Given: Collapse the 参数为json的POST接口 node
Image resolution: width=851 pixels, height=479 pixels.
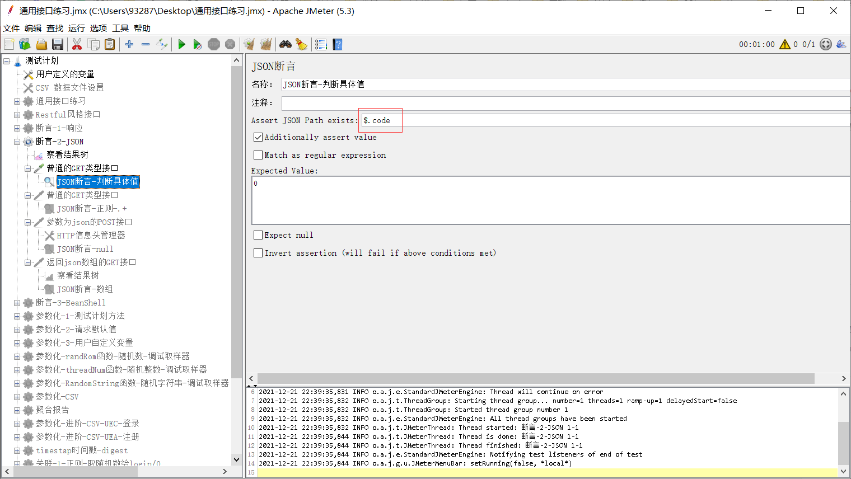Looking at the screenshot, I should click(28, 222).
